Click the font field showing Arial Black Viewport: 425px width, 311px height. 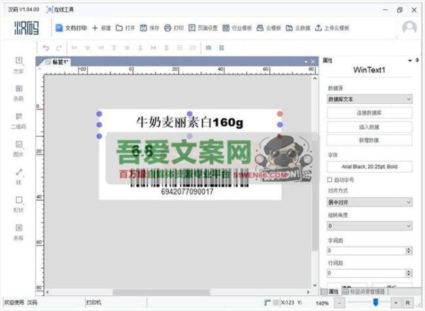point(369,167)
